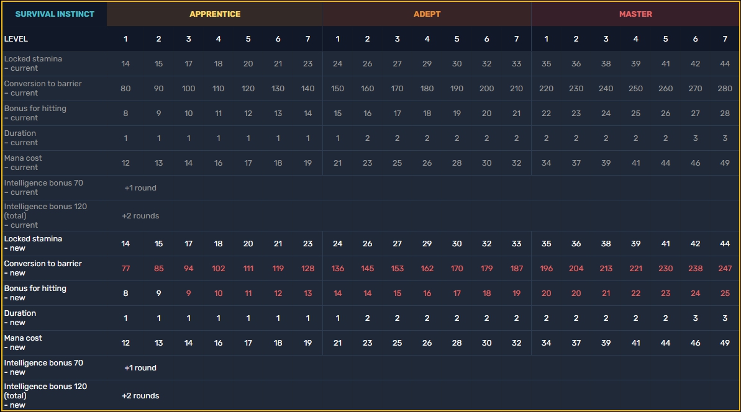Screen dimensions: 741x412
Task: Click current mana cost value 34
Action: point(547,163)
